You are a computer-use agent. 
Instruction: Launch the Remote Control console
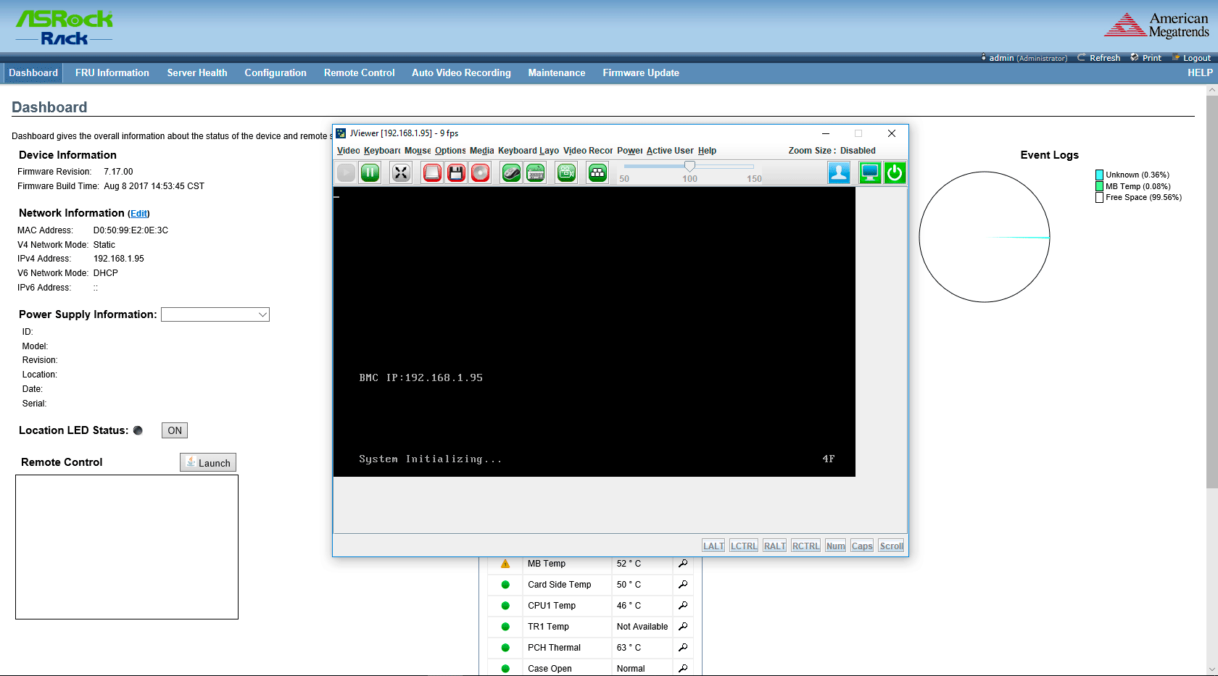tap(208, 462)
